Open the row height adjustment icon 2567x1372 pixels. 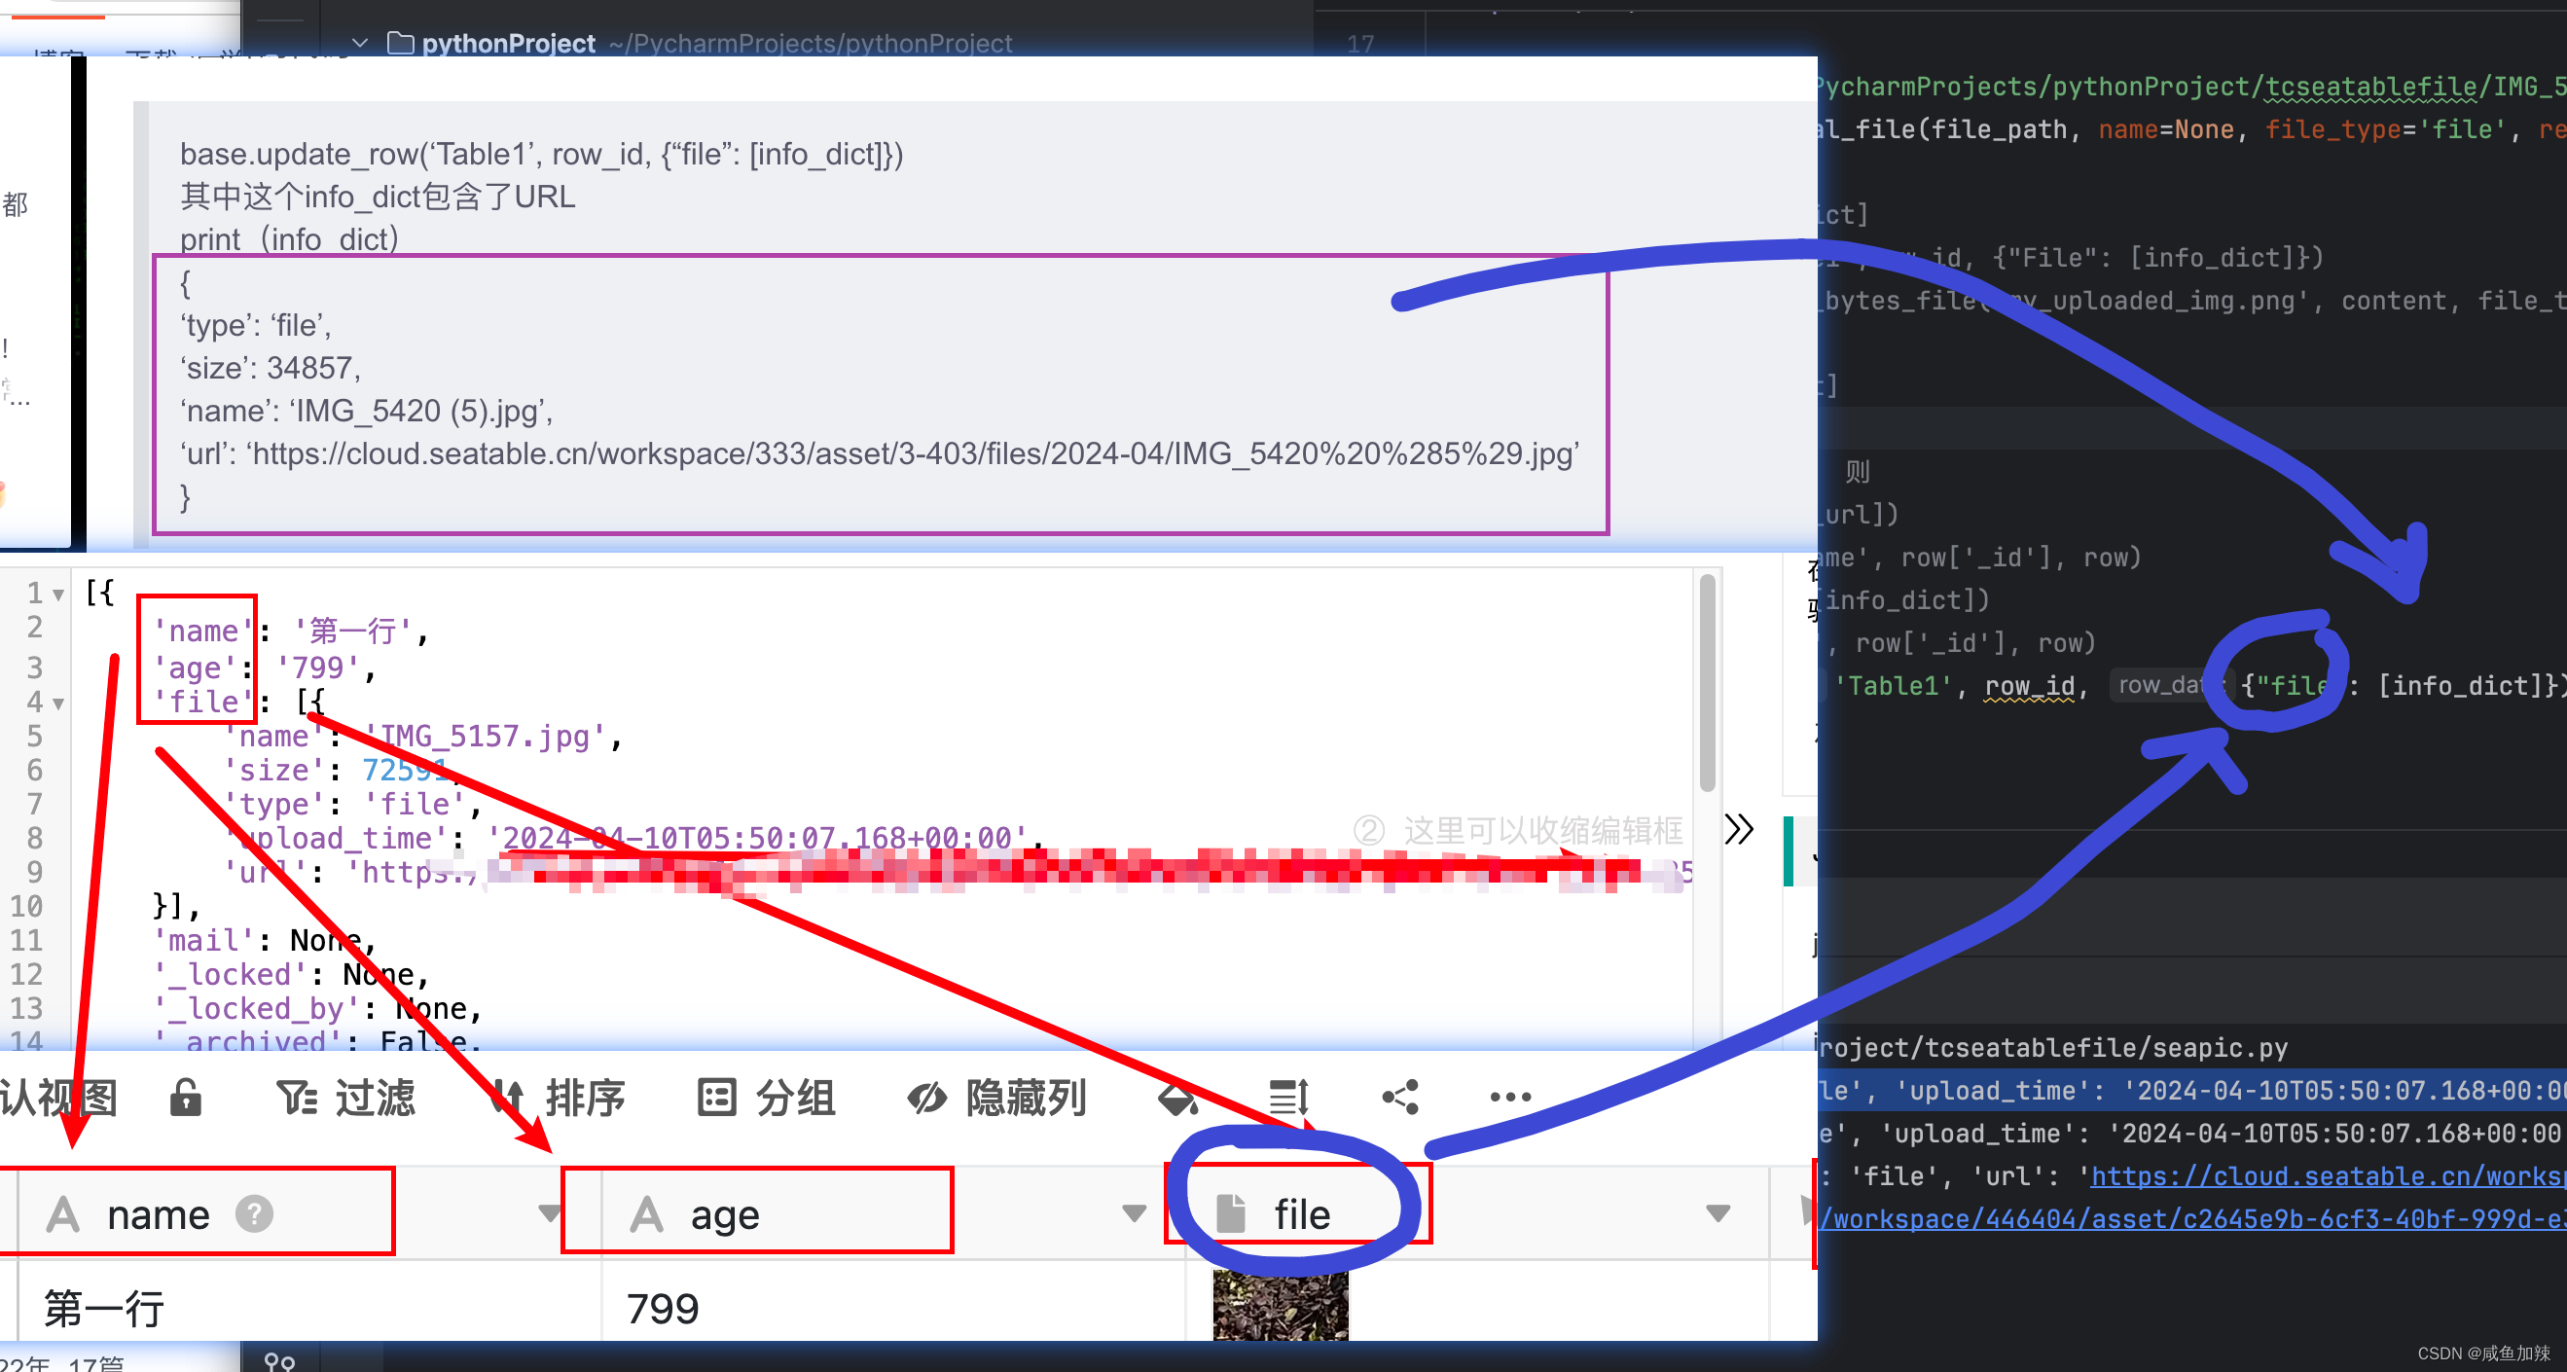[x=1287, y=1098]
